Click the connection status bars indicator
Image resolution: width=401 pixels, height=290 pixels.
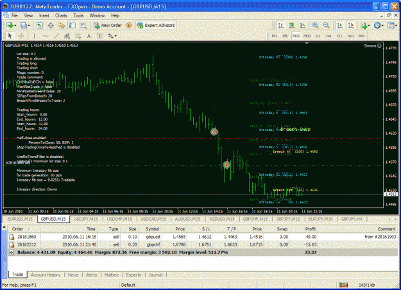[343, 285]
